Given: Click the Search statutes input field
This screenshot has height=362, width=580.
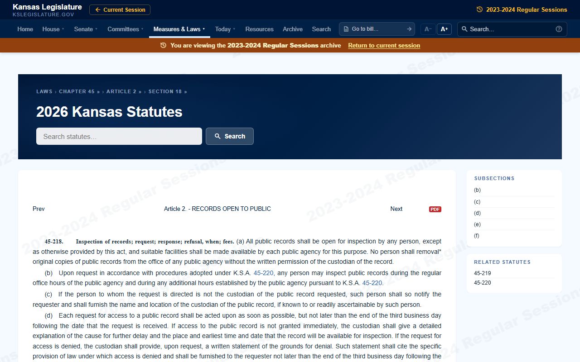Looking at the screenshot, I should click(x=119, y=136).
